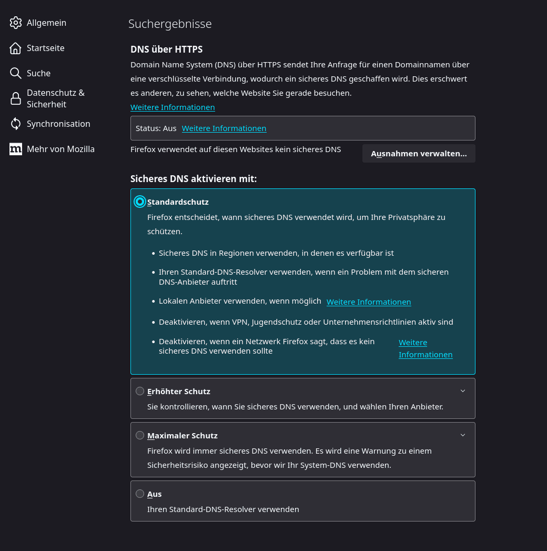Click the Ihren Standard-DNS-Resolver verwenden description
Viewport: 547px width, 551px height.
[223, 509]
